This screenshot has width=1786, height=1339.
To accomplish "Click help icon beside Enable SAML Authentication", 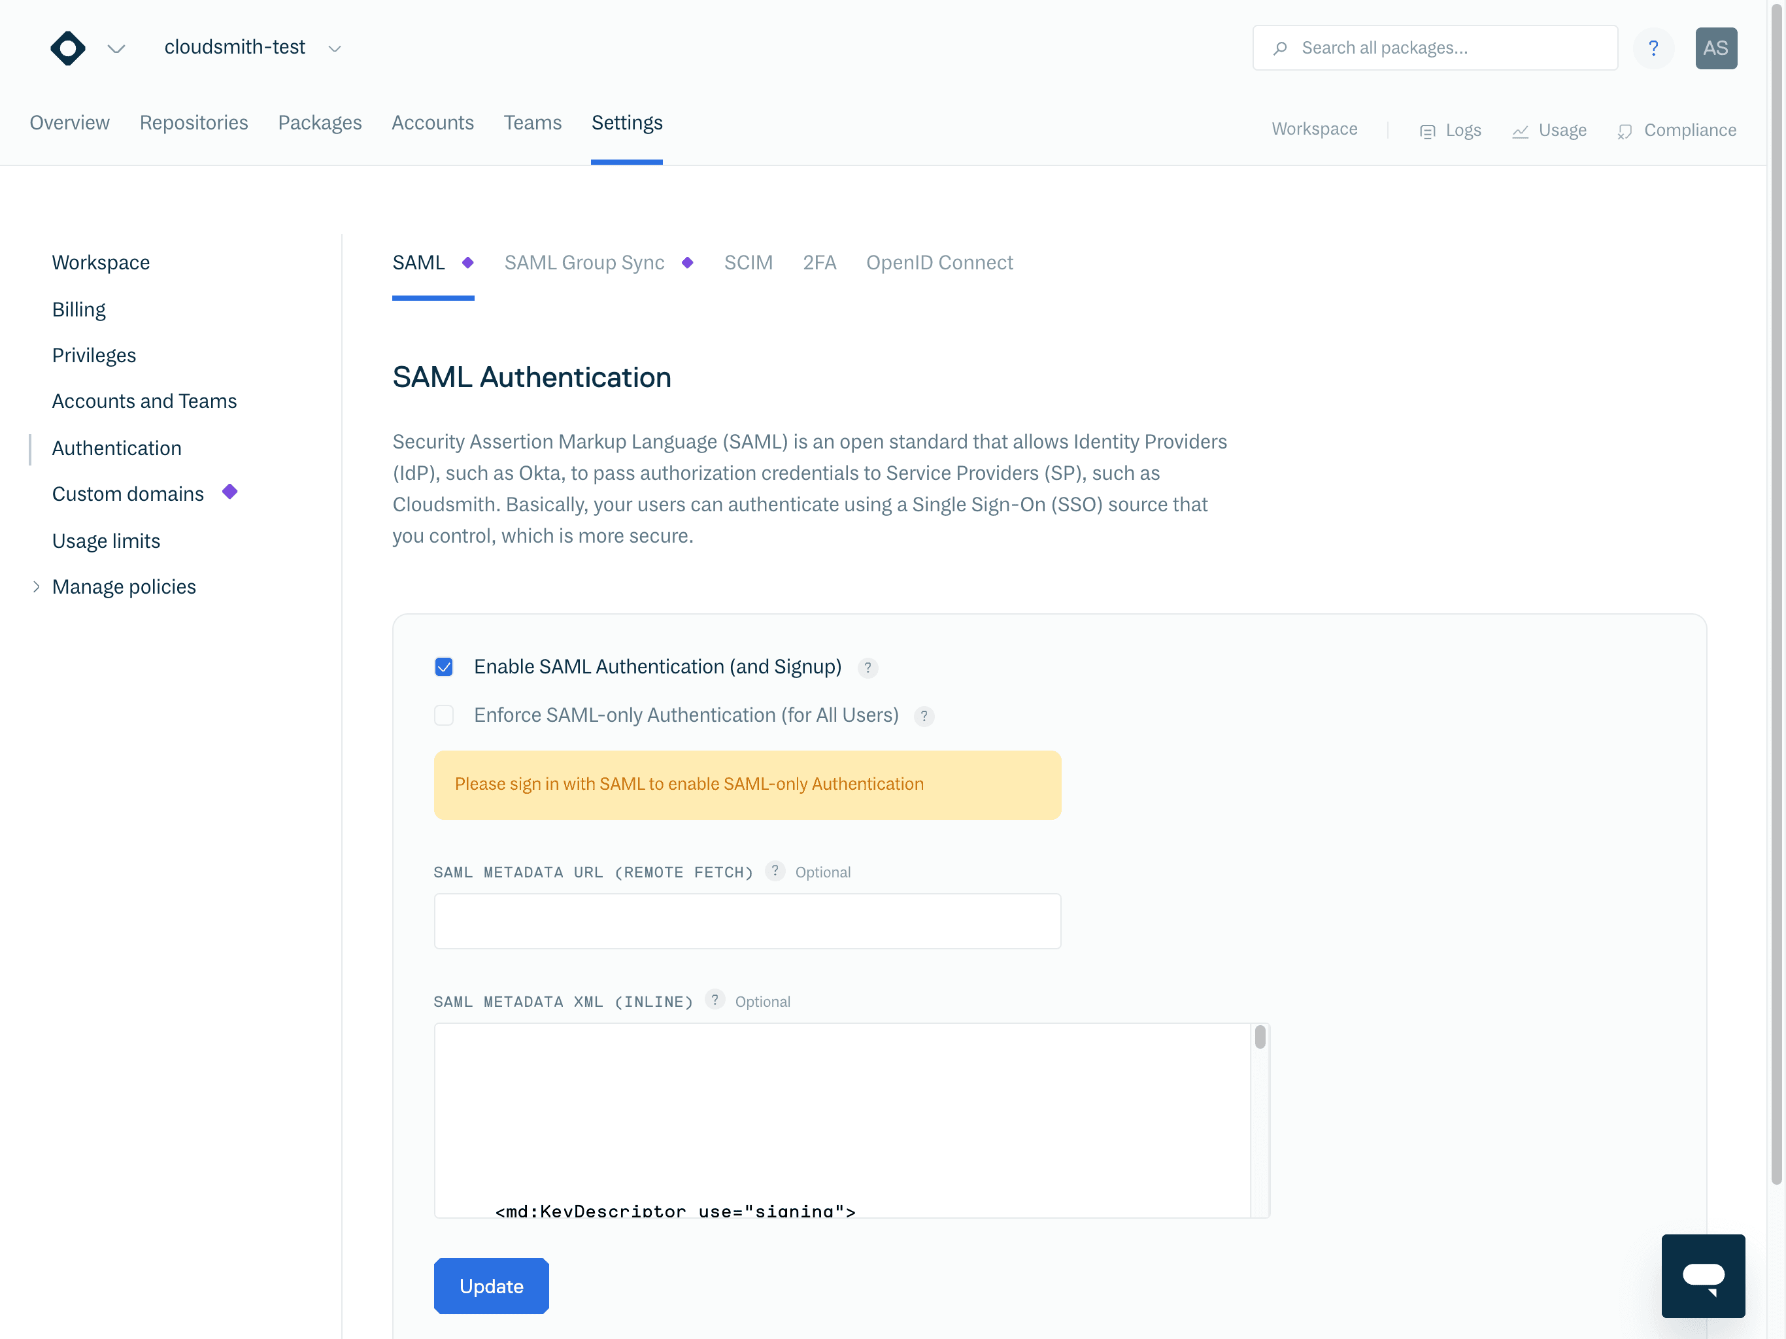I will [868, 668].
